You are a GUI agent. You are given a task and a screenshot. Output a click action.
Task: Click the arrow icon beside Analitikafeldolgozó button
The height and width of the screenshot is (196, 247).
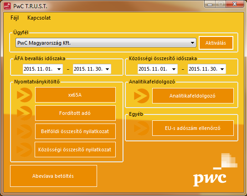pyautogui.click(x=141, y=96)
